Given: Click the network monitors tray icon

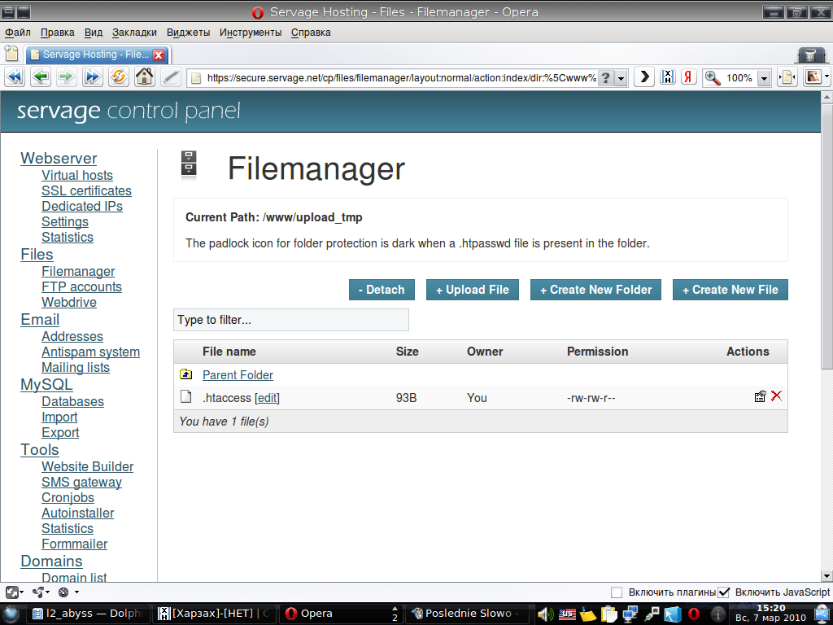Looking at the screenshot, I should coord(630,614).
